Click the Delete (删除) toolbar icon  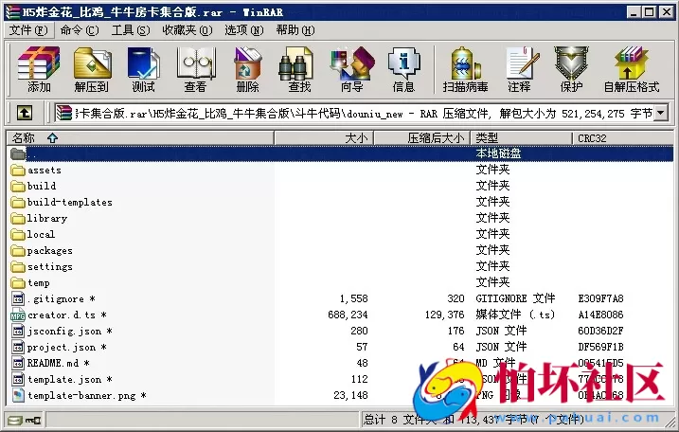click(x=247, y=69)
